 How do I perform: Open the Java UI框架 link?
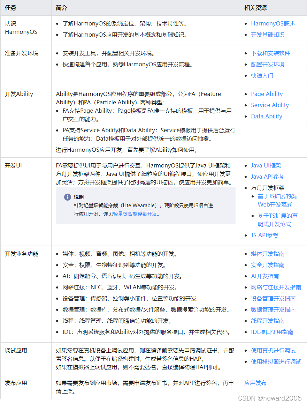coord(265,165)
